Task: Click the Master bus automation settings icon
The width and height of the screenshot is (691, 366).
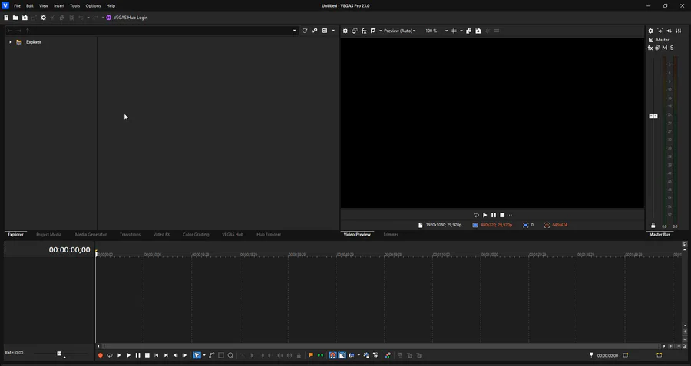Action: 657,48
